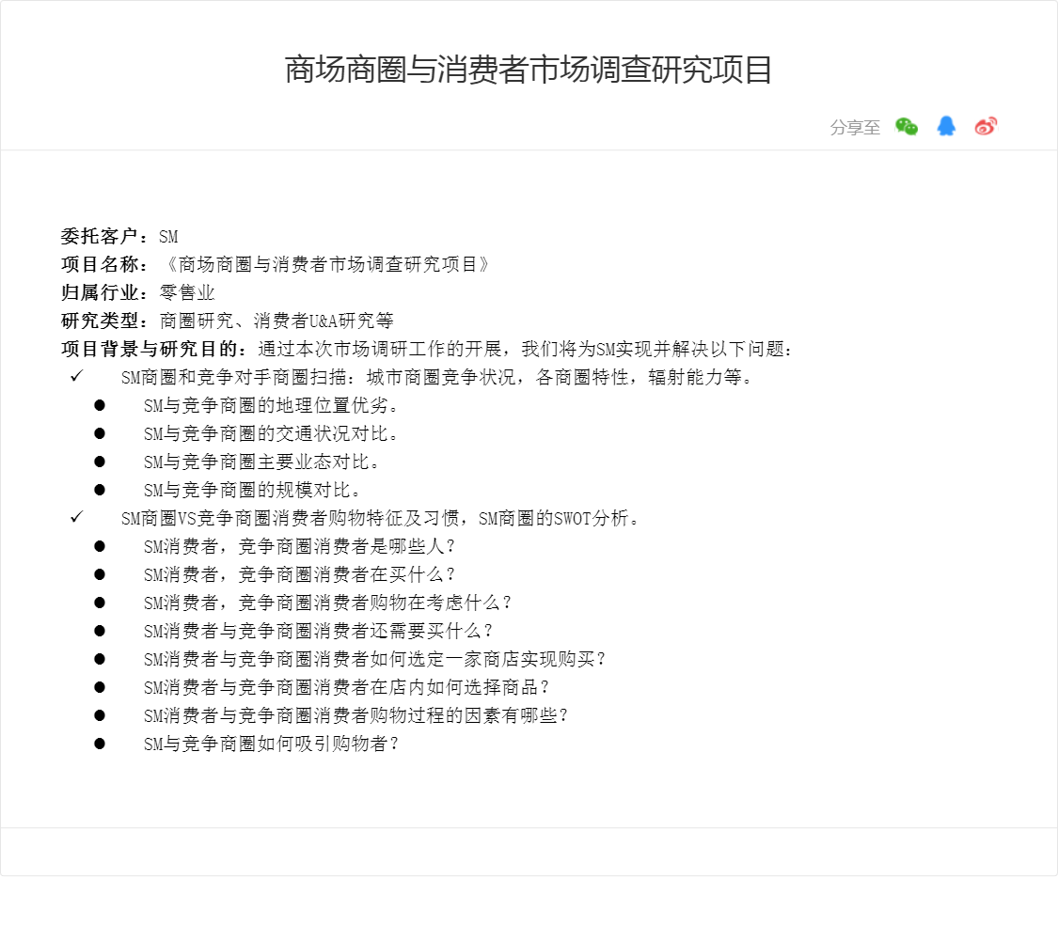Click the line SM商圈的SWOT分析
The height and width of the screenshot is (940, 1058).
click(x=380, y=519)
